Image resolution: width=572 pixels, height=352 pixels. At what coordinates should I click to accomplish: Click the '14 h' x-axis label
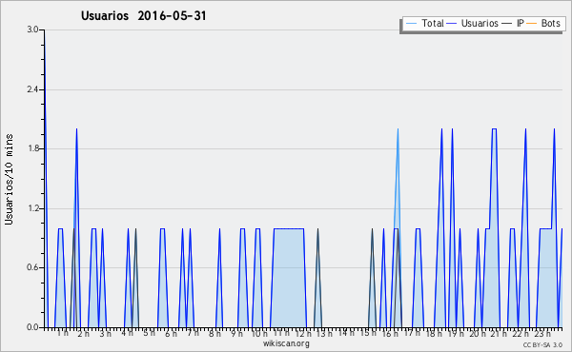(x=346, y=333)
